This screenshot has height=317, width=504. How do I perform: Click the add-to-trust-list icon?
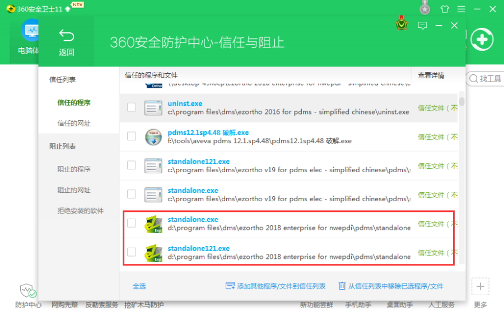[230, 286]
